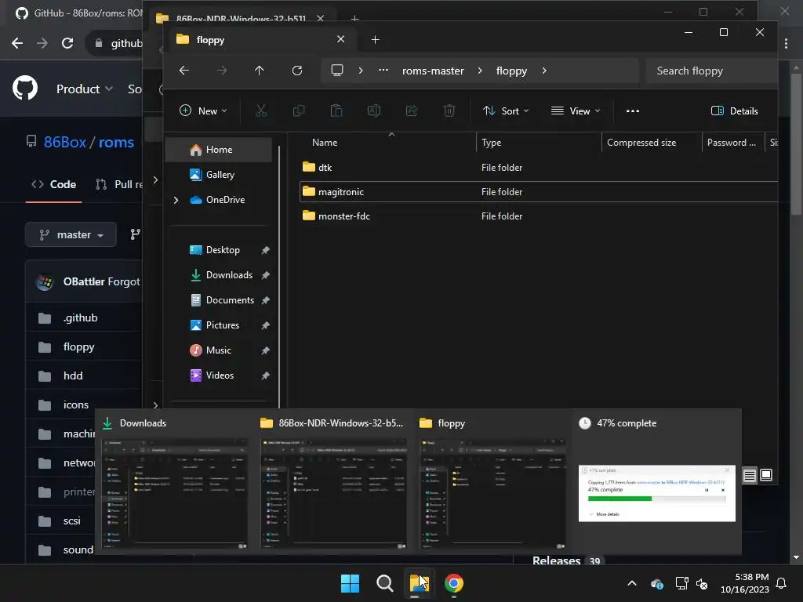Open the Sort dropdown

[x=506, y=111]
